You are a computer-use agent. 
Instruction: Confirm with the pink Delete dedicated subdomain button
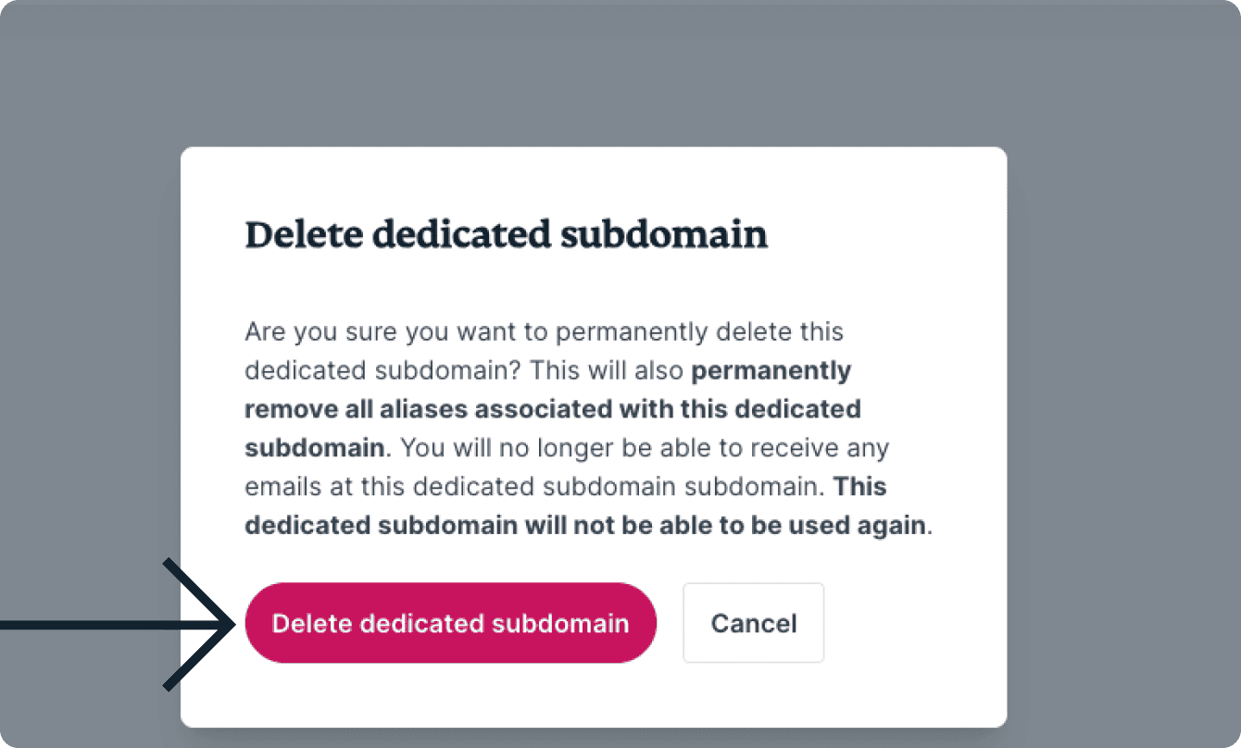pyautogui.click(x=450, y=623)
